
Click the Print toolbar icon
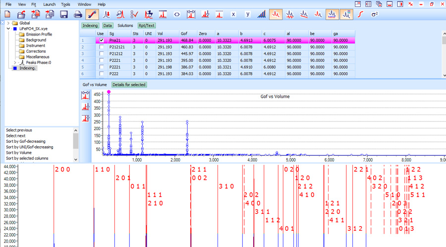[x=78, y=14]
